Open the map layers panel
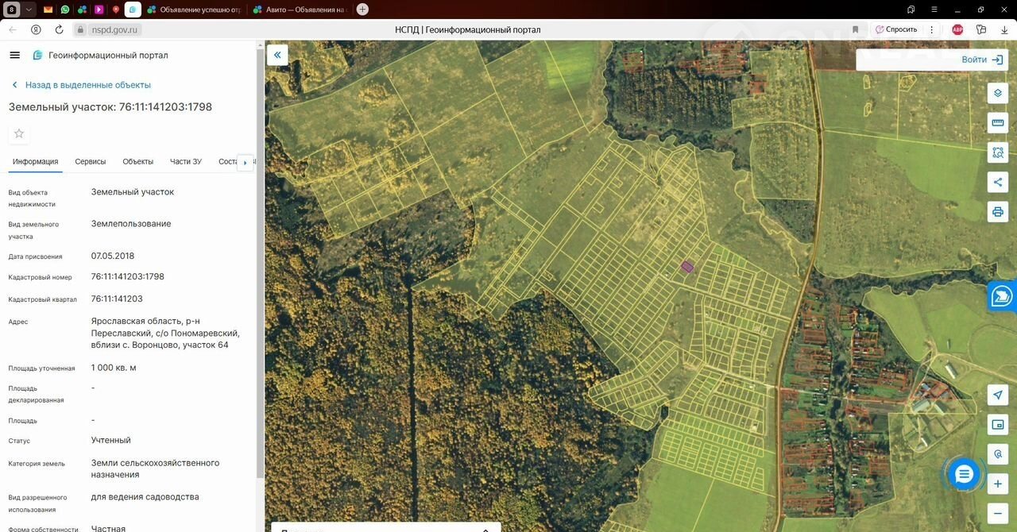Viewport: 1017px width, 532px height. point(998,94)
